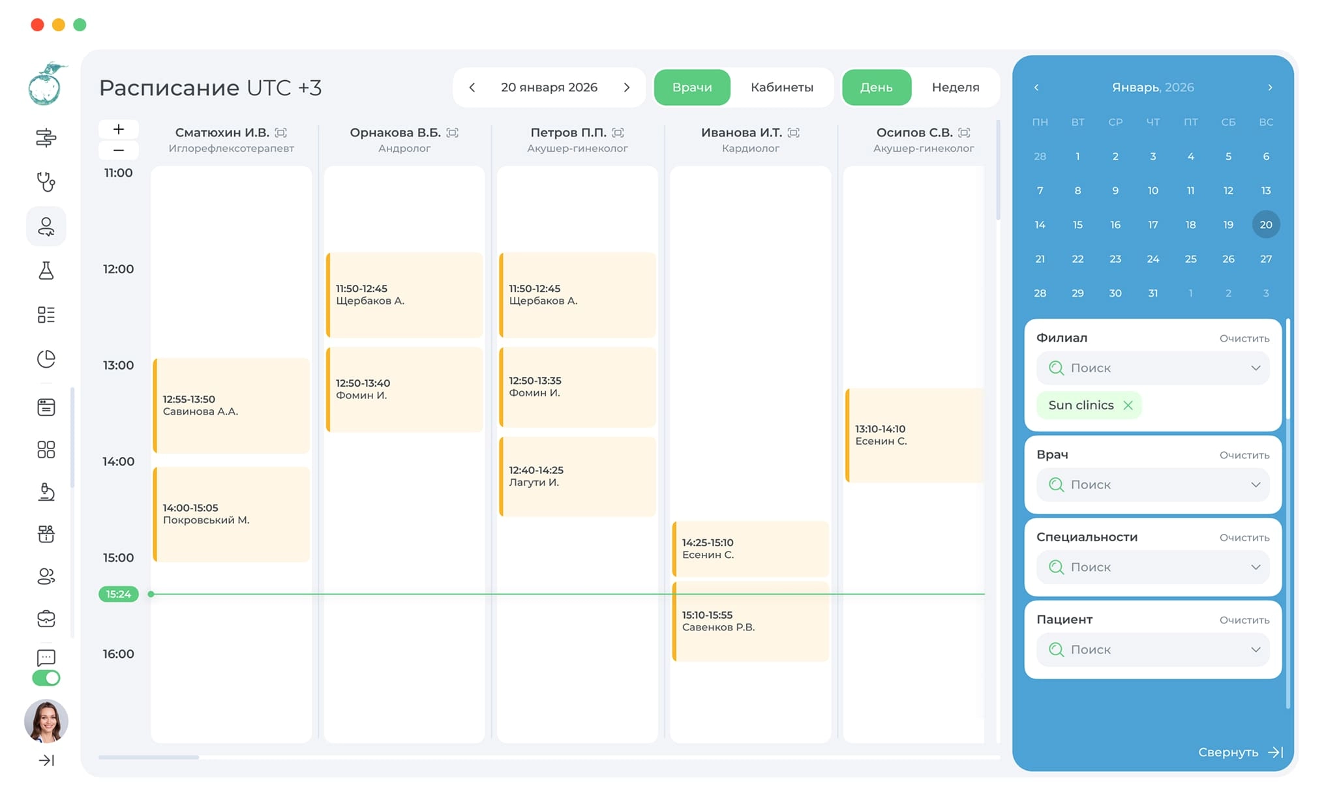Open the Врач filter dropdown
Screen dimensions: 1326x796
coord(1255,485)
